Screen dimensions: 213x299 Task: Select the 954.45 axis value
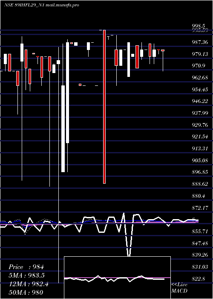(200, 89)
